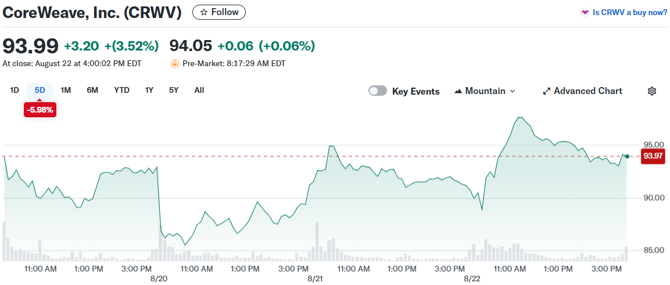Click the Key Events label text

point(415,91)
